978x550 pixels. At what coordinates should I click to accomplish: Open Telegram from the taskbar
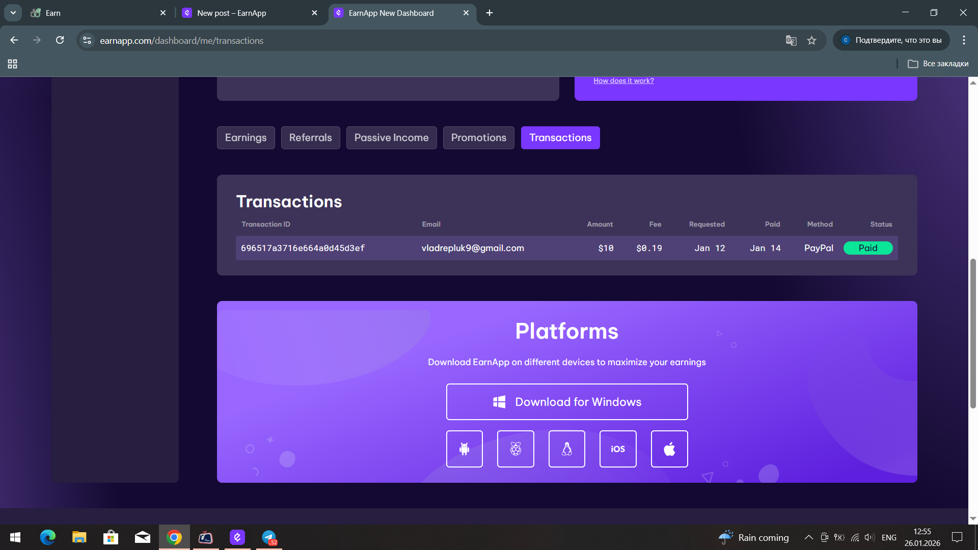click(268, 537)
